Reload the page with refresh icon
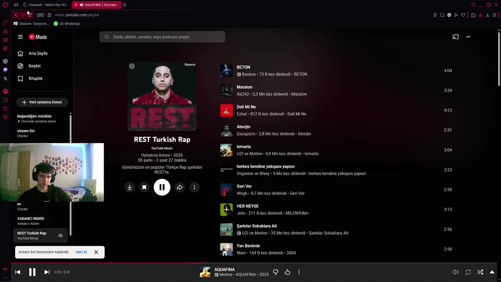 click(x=30, y=15)
